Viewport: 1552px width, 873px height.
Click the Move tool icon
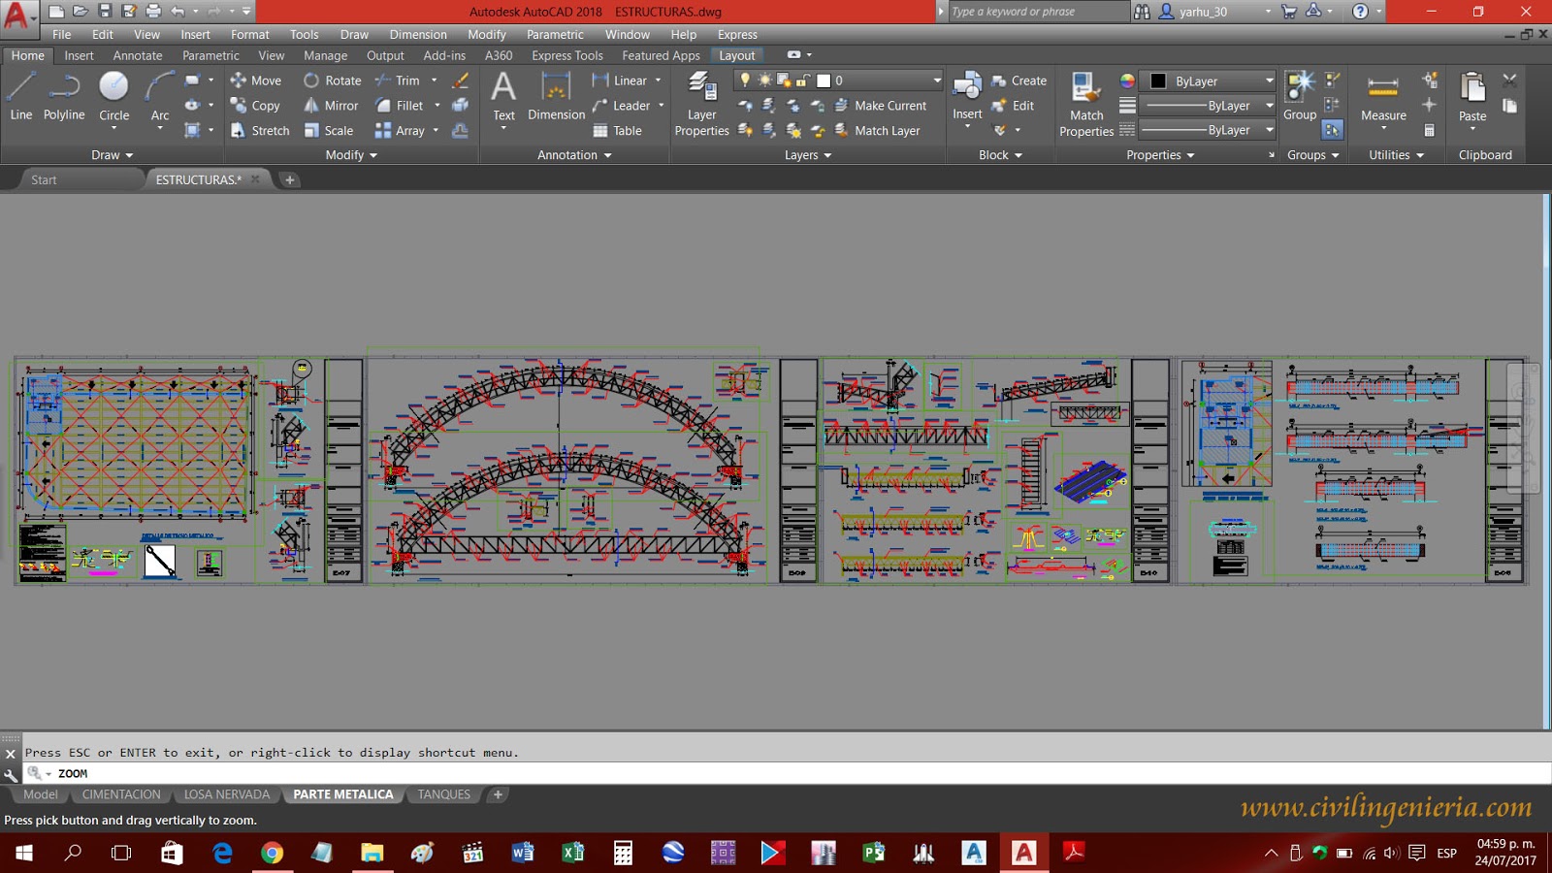coord(238,81)
